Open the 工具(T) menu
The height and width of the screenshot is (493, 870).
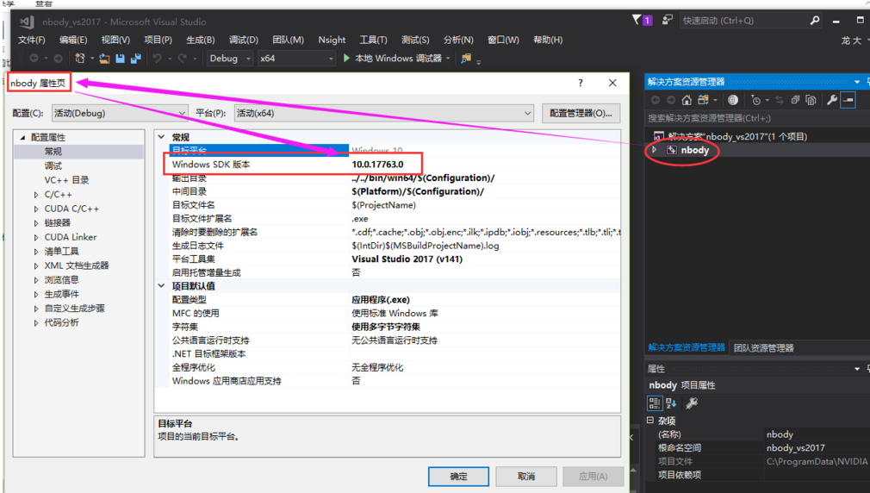374,40
